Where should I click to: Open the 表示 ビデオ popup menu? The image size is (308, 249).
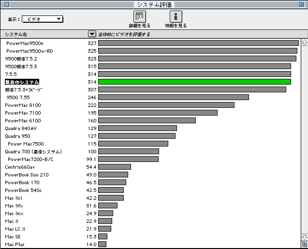(x=43, y=19)
